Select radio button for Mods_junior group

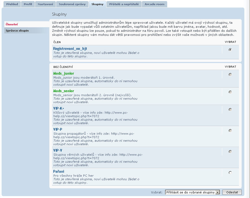point(230,75)
